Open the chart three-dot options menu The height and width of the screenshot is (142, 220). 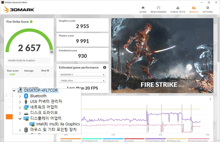(210, 99)
